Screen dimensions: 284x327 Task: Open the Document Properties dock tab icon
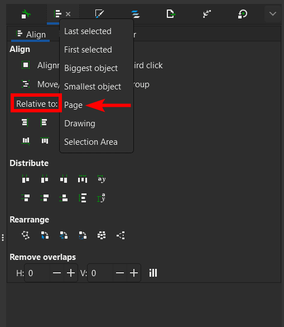click(x=26, y=14)
